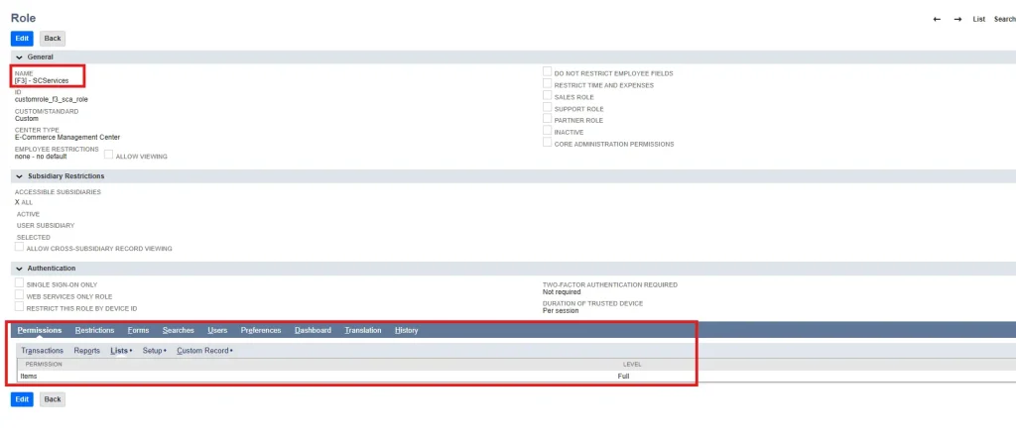Open the History tab
Screen dimensions: 1016x439
pos(406,330)
